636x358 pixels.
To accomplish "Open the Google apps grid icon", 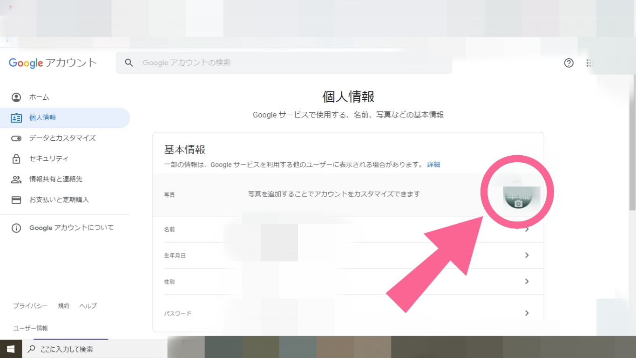I will (x=589, y=63).
